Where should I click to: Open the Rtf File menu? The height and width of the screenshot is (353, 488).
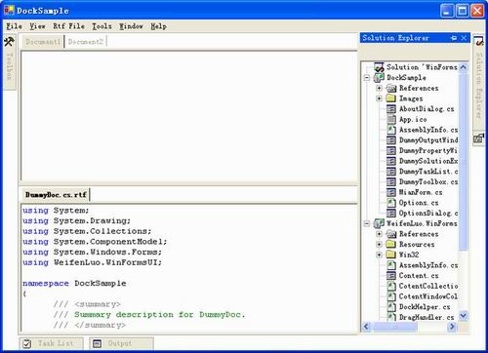pyautogui.click(x=69, y=26)
